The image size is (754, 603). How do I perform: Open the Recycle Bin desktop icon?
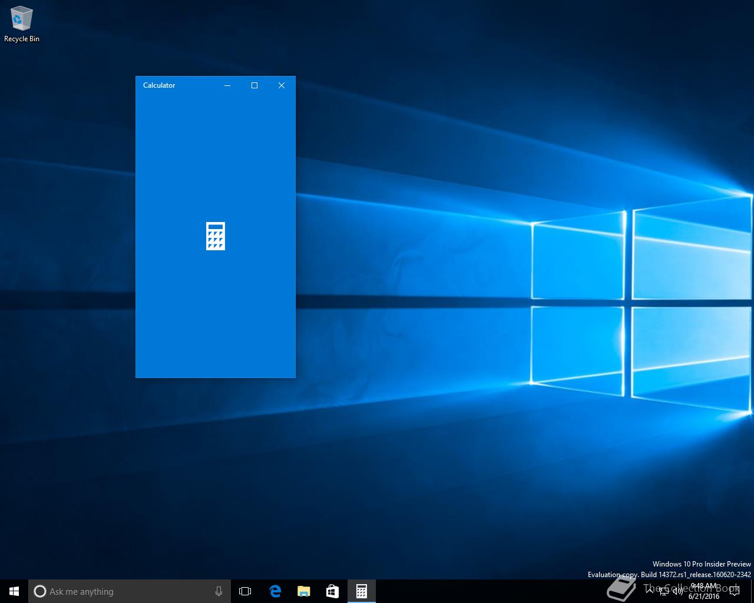22,24
